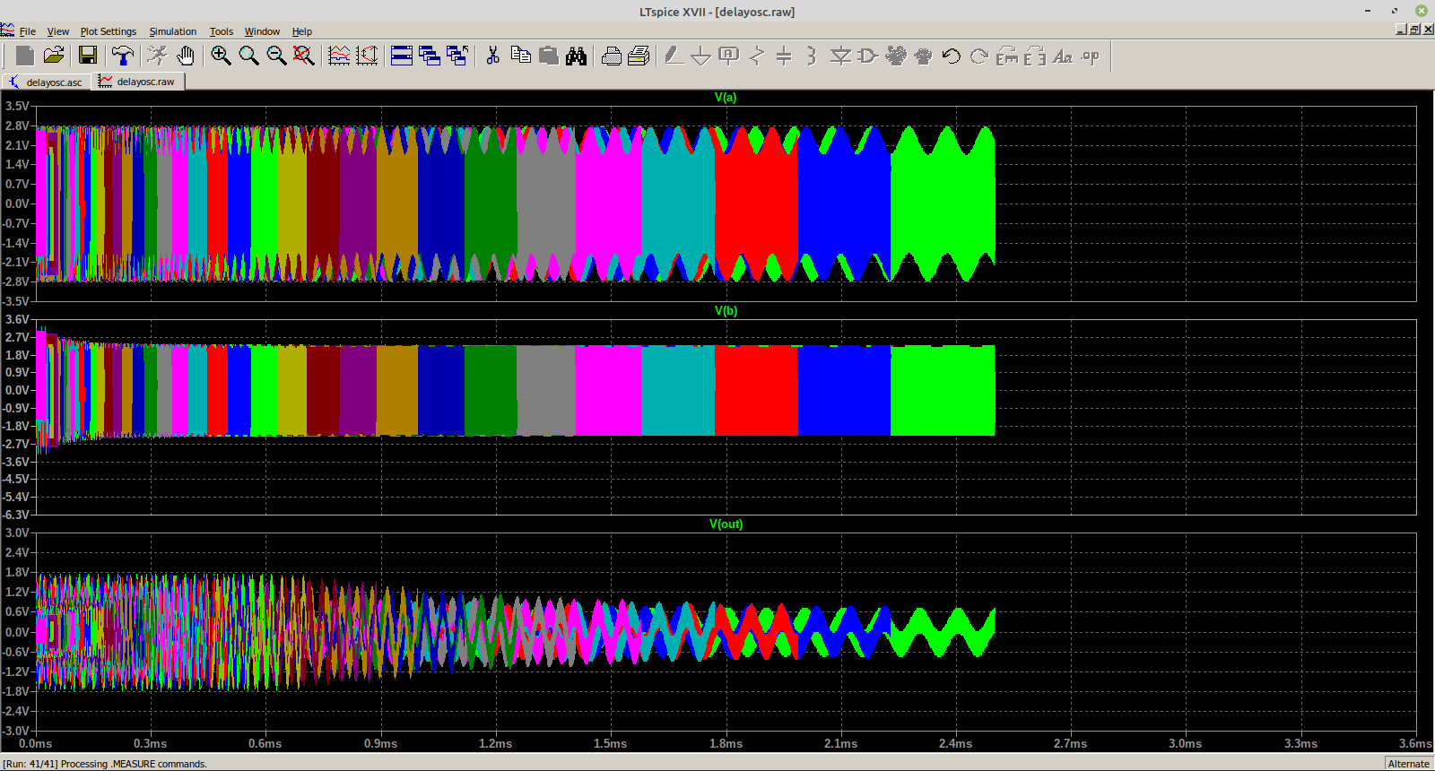Copy using the duplicate pages icon
This screenshot has height=771, width=1435.
pos(520,56)
